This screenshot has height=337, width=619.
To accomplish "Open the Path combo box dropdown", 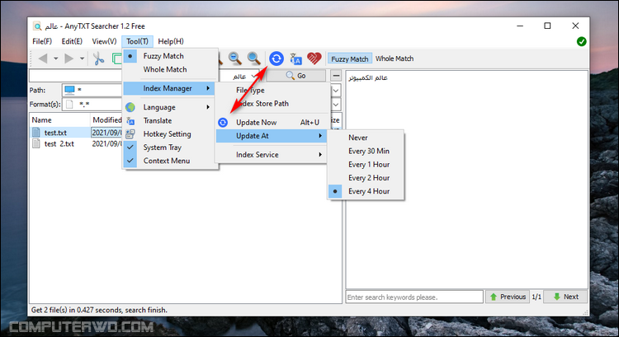I will (336, 91).
